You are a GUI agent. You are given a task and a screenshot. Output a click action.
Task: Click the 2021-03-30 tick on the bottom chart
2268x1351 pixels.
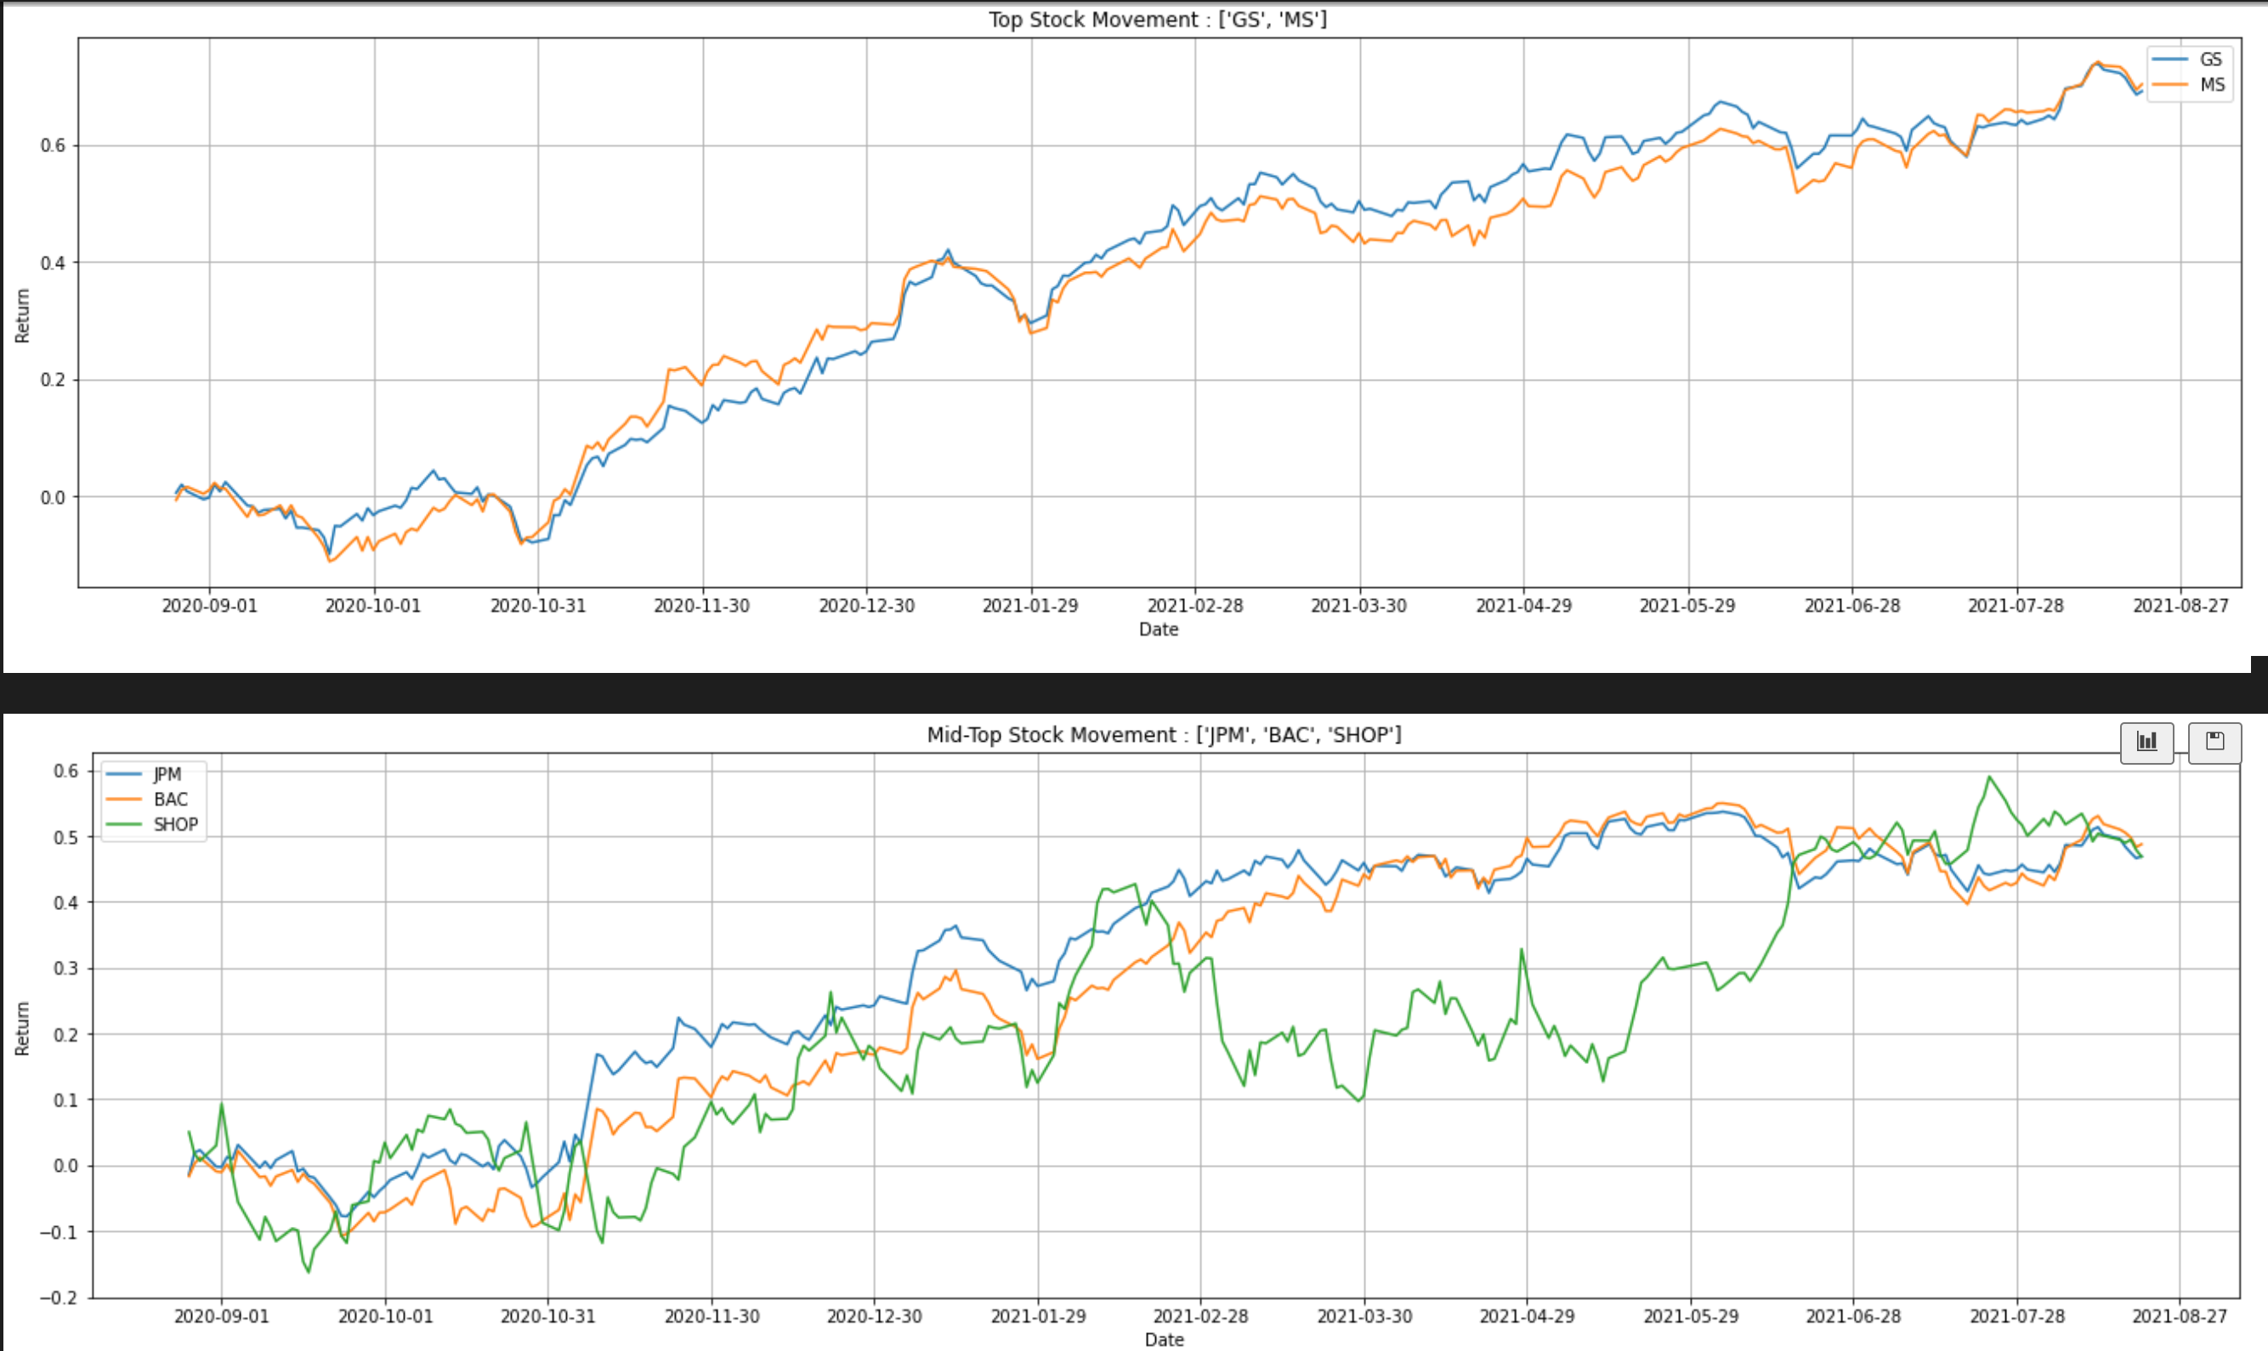1364,1316
